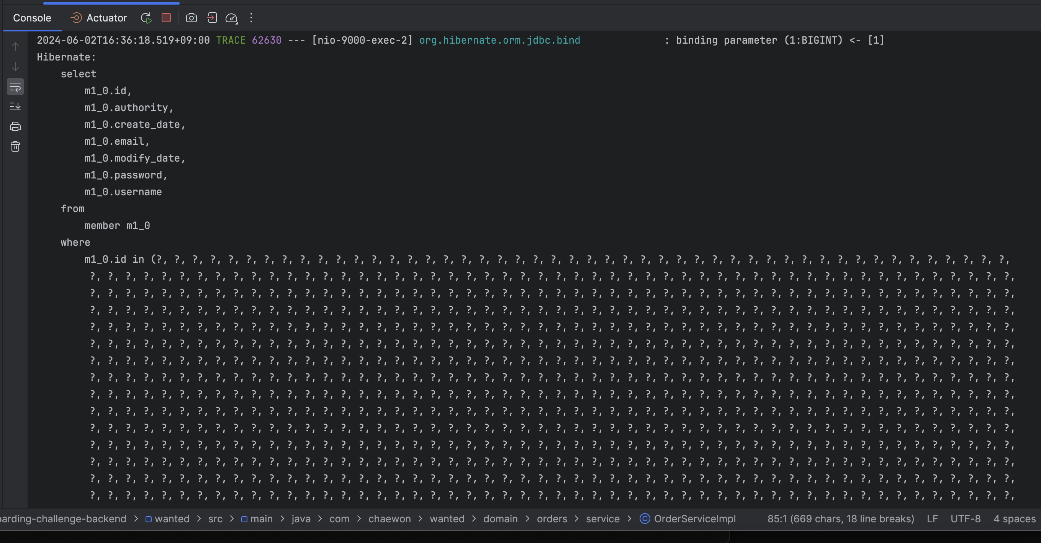This screenshot has width=1041, height=543.
Task: Change the 4 spaces indent setting
Action: click(1014, 519)
